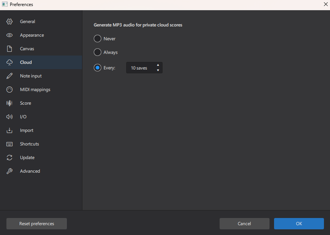Confirm with the OK button
This screenshot has width=330, height=235.
(x=299, y=224)
